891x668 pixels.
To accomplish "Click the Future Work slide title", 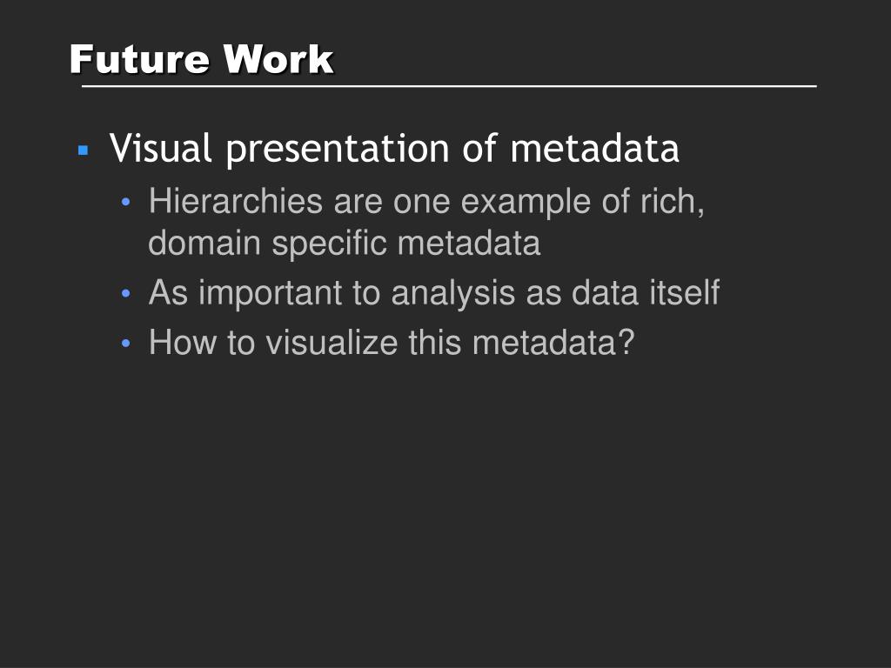I will pos(202,59).
